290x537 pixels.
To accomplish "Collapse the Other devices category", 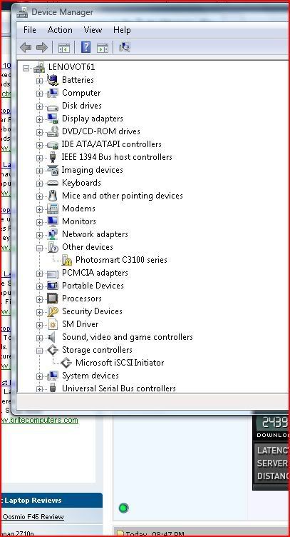I will (x=40, y=248).
